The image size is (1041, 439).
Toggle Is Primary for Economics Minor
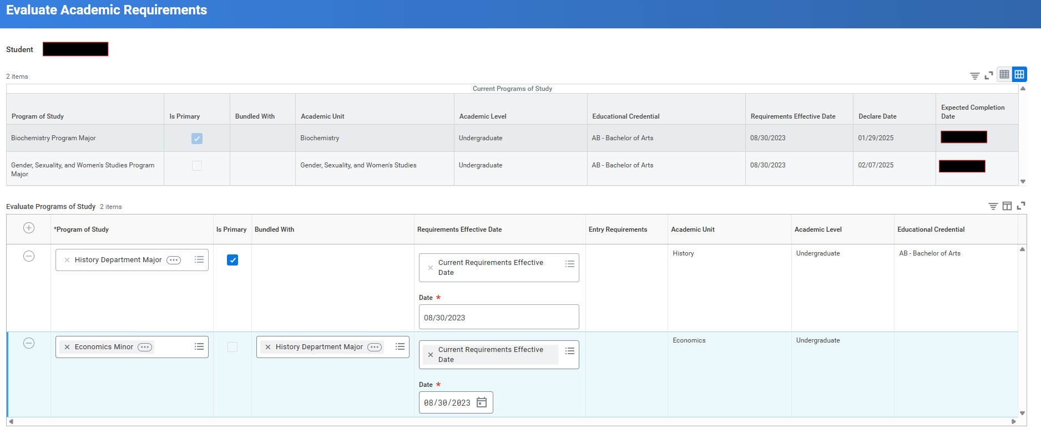233,347
